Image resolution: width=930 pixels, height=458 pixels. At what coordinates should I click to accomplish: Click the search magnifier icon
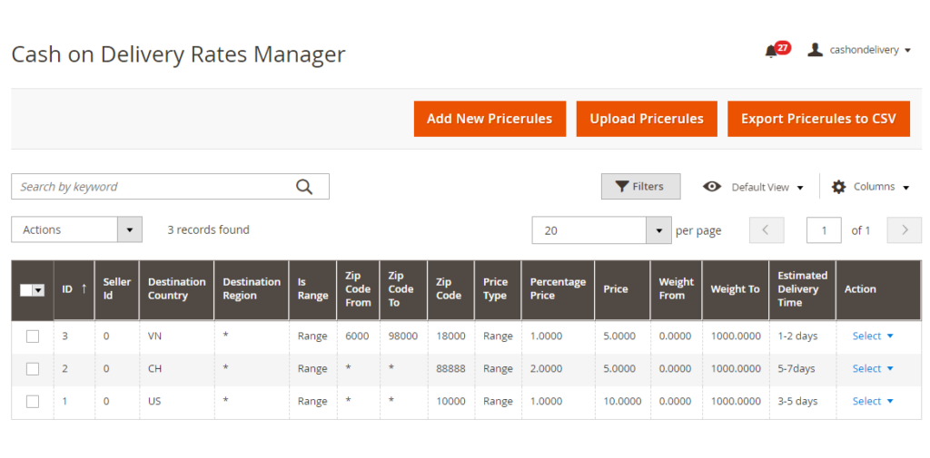tap(304, 187)
